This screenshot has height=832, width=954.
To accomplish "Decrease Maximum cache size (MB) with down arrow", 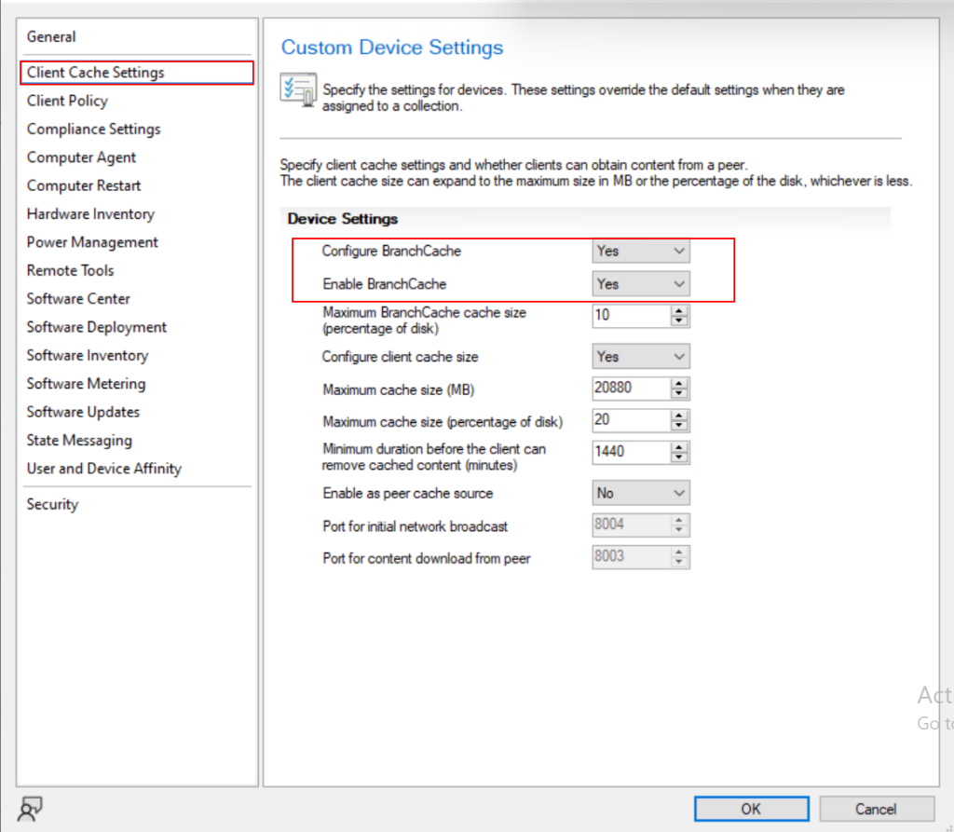I will [x=680, y=394].
